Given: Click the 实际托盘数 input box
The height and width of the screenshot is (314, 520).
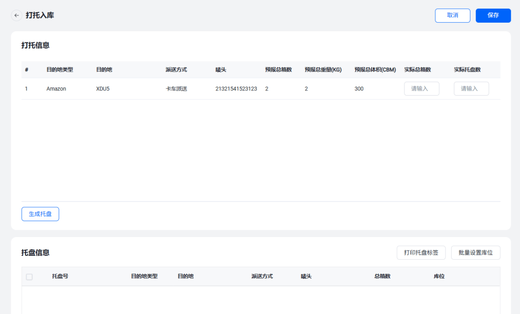Looking at the screenshot, I should (x=471, y=88).
